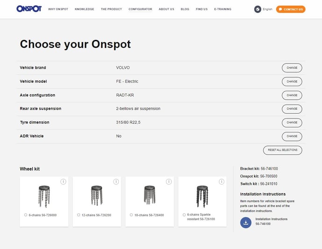
Task: Click the ADR Vehicle No value
Action: coord(119,136)
